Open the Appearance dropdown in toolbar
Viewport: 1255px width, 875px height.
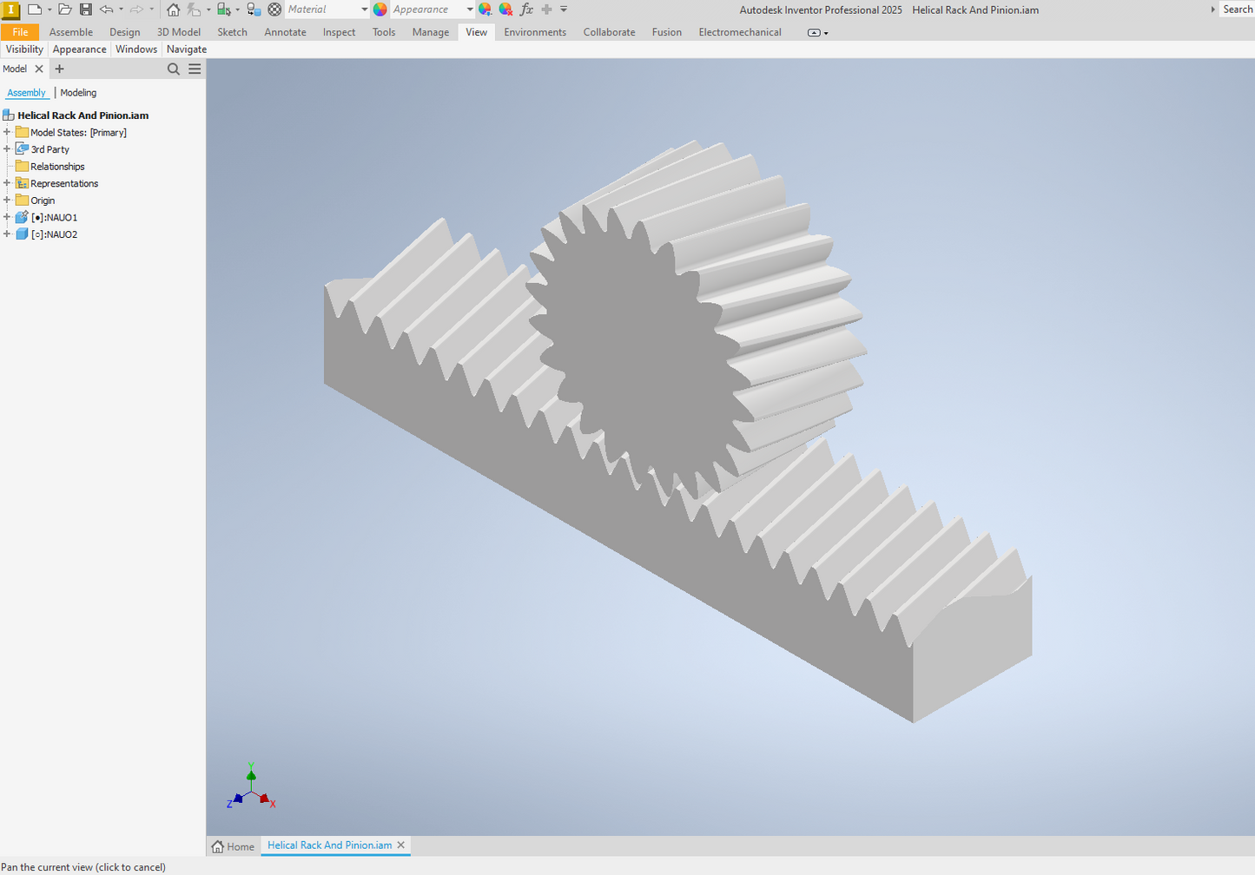[x=469, y=10]
